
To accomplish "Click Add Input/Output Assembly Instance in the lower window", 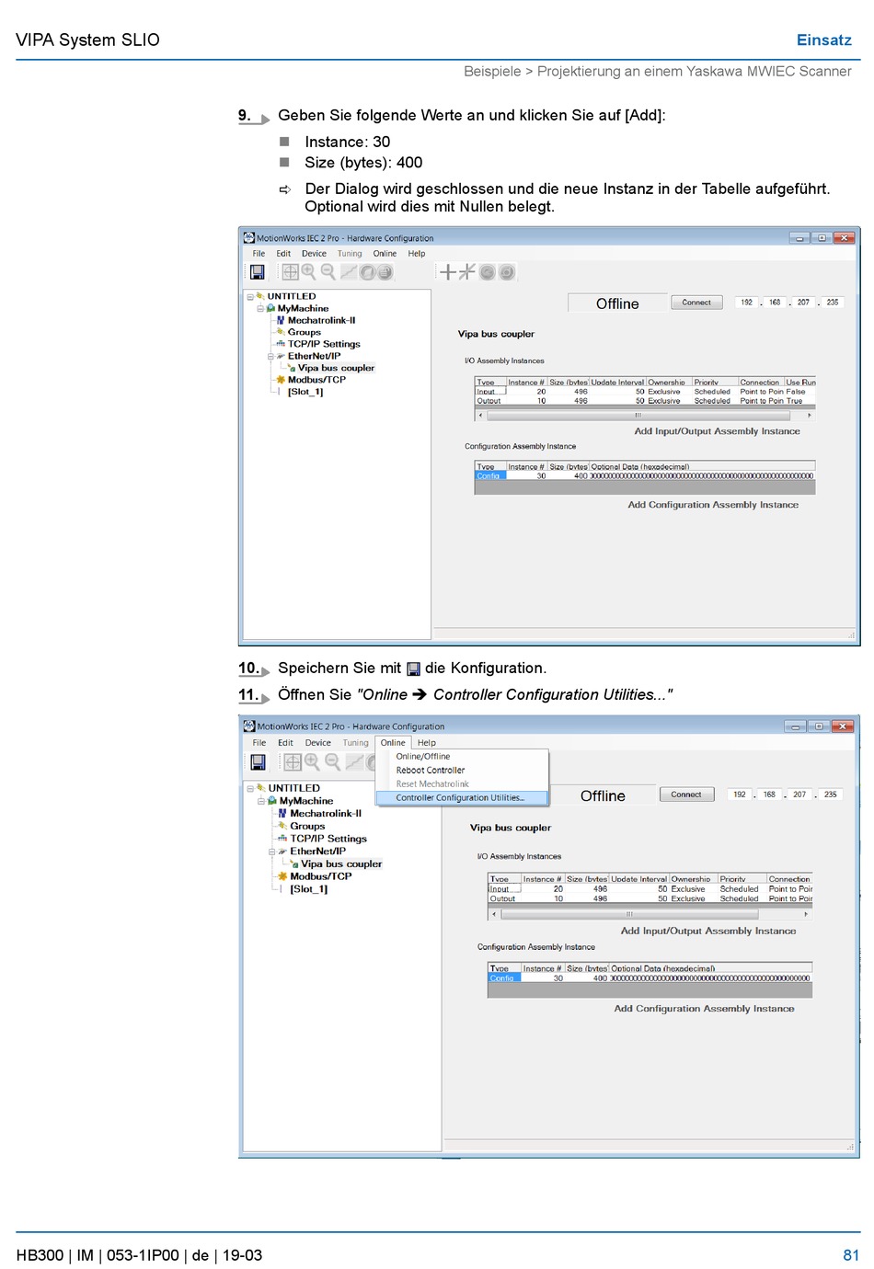I will pyautogui.click(x=708, y=932).
